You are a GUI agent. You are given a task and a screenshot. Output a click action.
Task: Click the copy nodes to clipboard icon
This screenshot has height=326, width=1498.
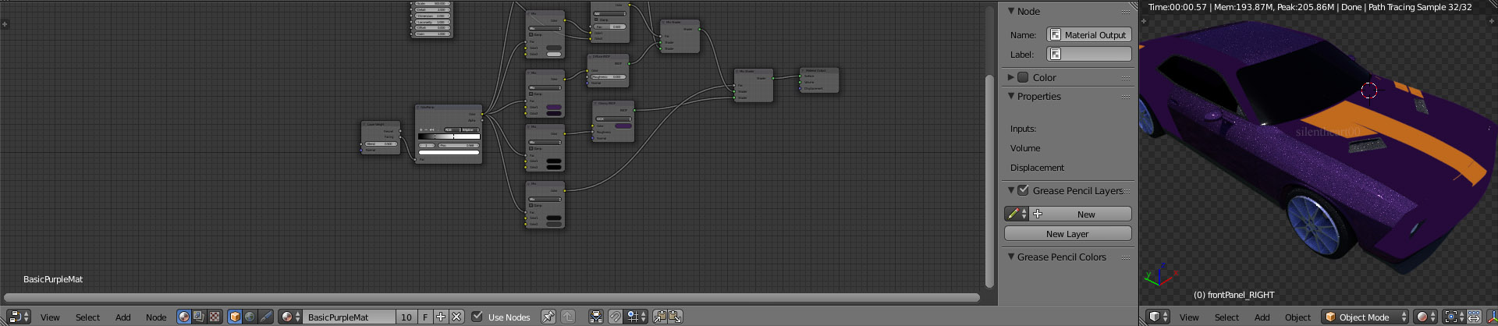click(661, 317)
